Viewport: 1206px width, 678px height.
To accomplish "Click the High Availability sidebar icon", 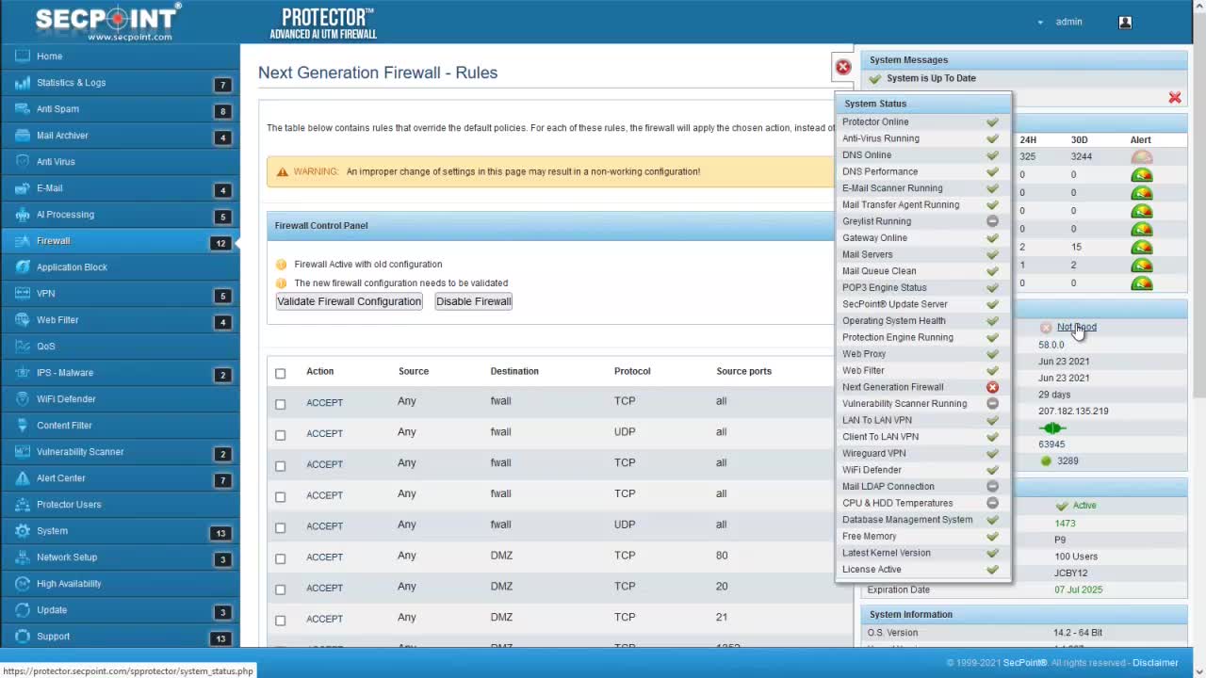I will point(23,584).
